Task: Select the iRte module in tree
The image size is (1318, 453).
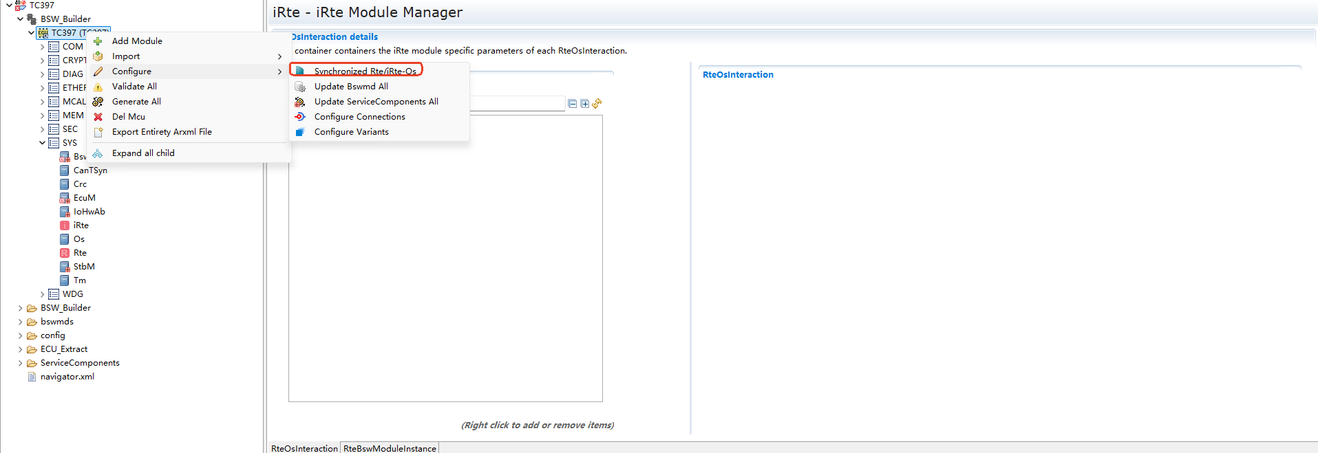Action: pyautogui.click(x=81, y=225)
